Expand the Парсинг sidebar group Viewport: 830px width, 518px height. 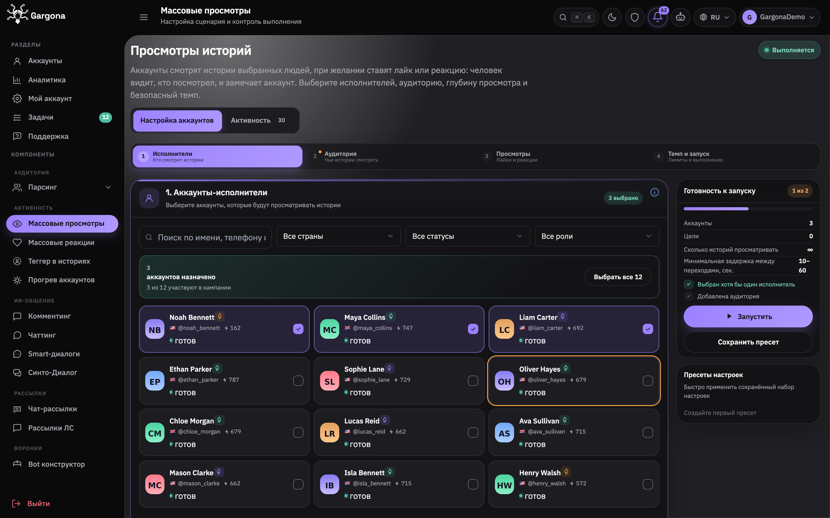coord(62,188)
